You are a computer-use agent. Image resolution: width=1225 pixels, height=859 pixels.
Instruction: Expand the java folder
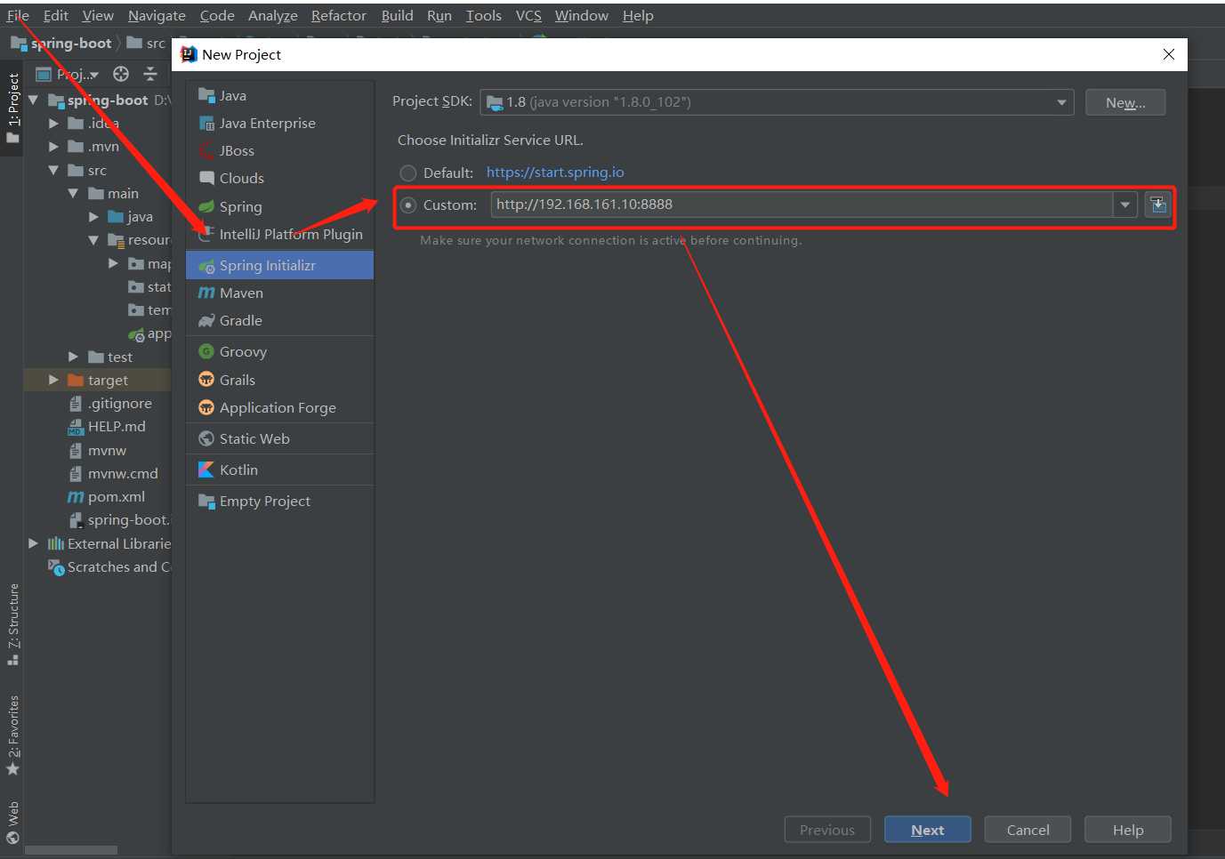pyautogui.click(x=93, y=216)
